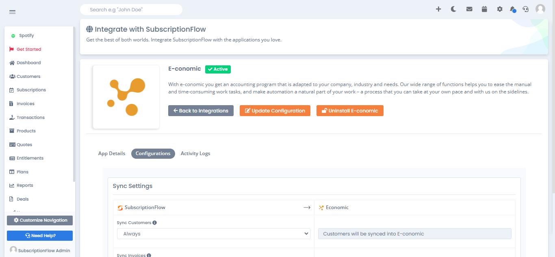This screenshot has height=257, width=555.
Task: Click the Sync Customers info icon
Action: pyautogui.click(x=155, y=222)
